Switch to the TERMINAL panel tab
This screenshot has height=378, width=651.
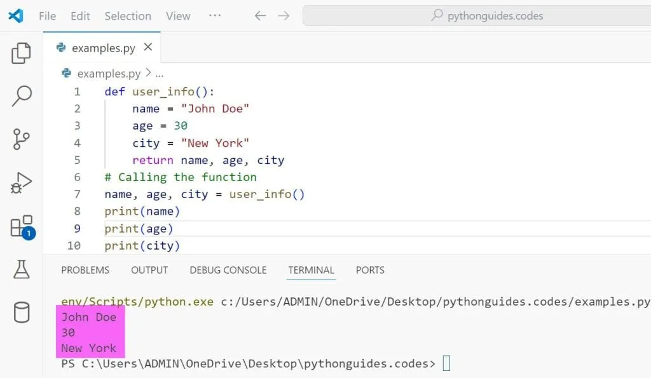click(x=311, y=270)
